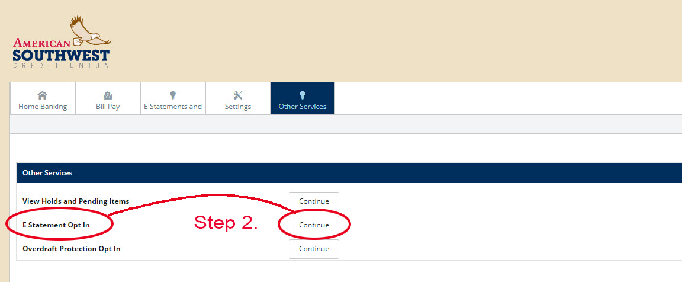Viewport: 682px width, 282px height.
Task: Switch to the Bill Pay tab
Action: pyautogui.click(x=108, y=98)
